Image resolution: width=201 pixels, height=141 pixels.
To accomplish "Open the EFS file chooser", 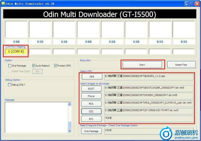I will (x=91, y=119).
